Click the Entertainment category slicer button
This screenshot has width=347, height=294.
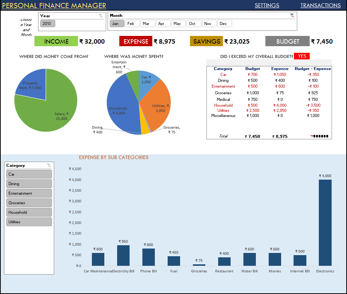(29, 193)
